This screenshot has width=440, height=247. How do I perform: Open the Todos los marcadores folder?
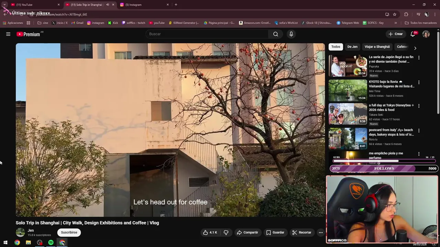[x=421, y=23]
